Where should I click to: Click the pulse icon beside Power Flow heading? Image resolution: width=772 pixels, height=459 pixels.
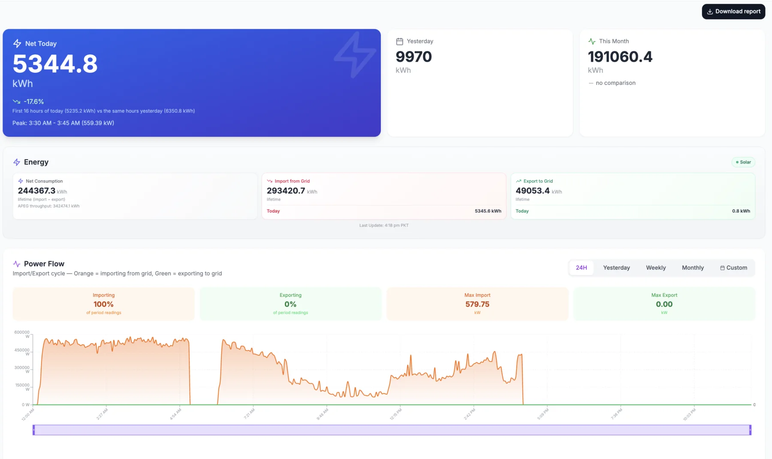coord(17,264)
